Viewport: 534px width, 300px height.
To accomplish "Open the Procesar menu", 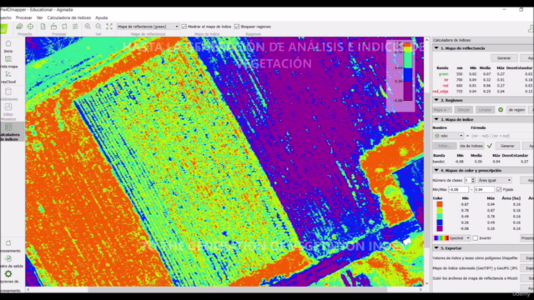I will coord(24,17).
